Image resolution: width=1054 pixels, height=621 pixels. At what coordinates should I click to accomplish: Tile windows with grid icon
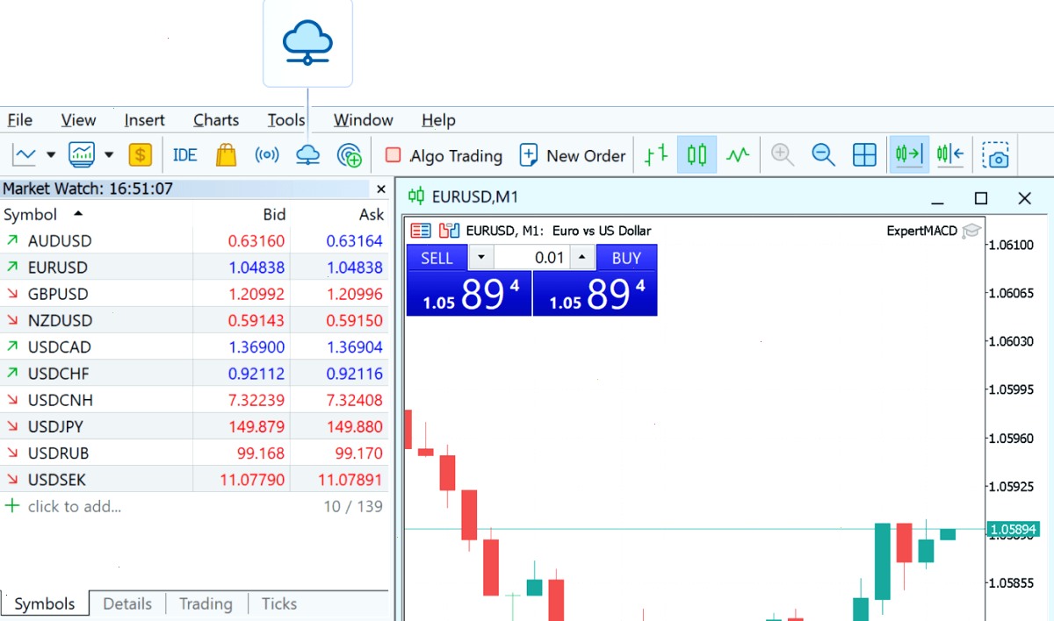865,155
